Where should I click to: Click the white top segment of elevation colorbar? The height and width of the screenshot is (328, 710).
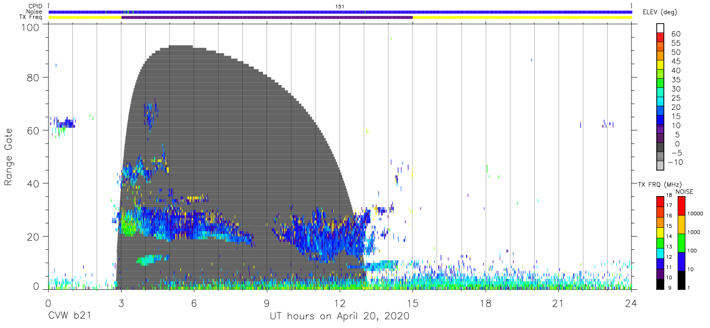(x=661, y=27)
